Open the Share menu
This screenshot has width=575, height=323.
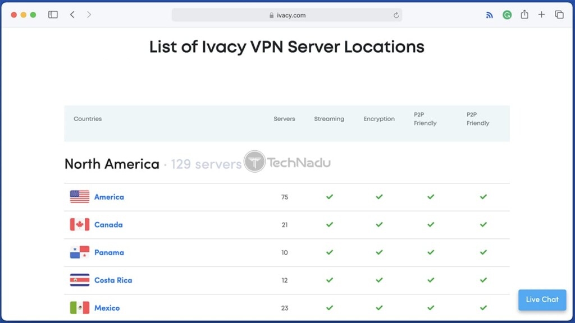point(524,14)
